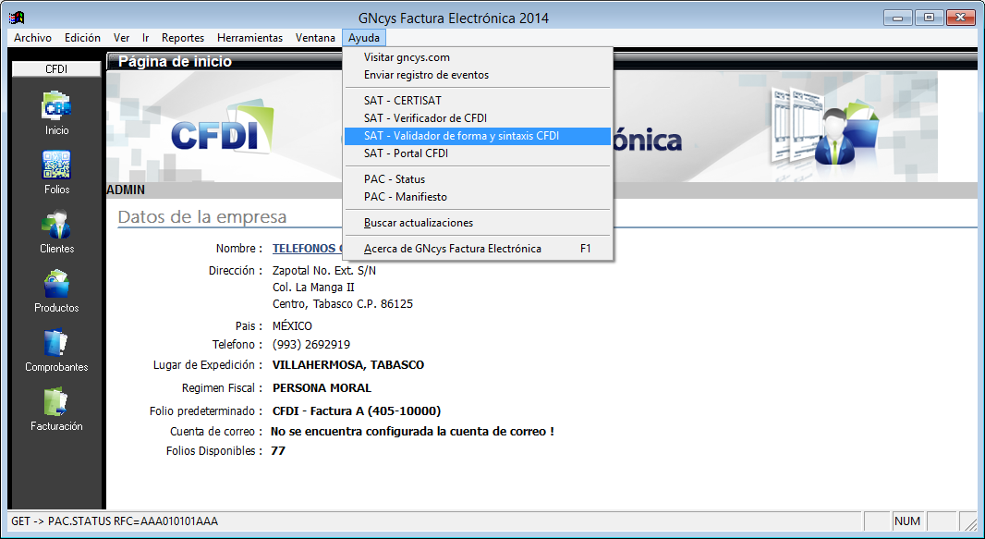Open the Ventana menu
Screen dimensions: 985x539
(315, 38)
